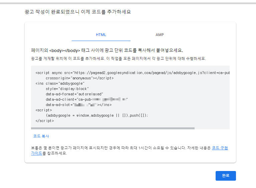Click the style="display:block" code line

click(67, 89)
